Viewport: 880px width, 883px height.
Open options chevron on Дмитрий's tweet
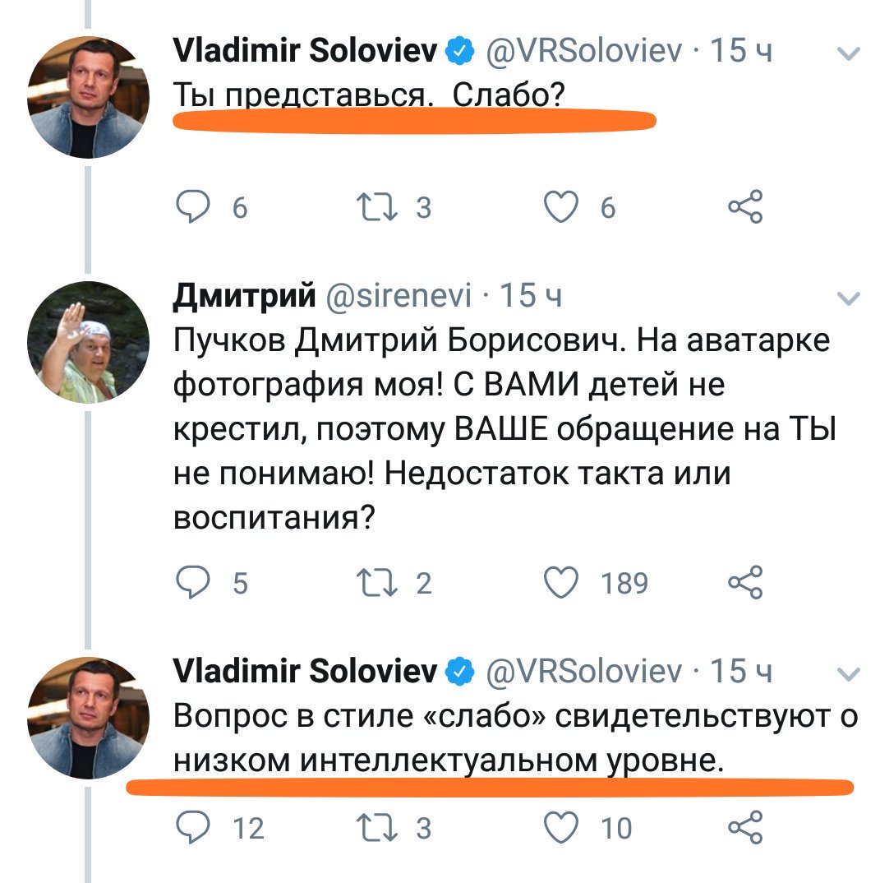point(847,297)
